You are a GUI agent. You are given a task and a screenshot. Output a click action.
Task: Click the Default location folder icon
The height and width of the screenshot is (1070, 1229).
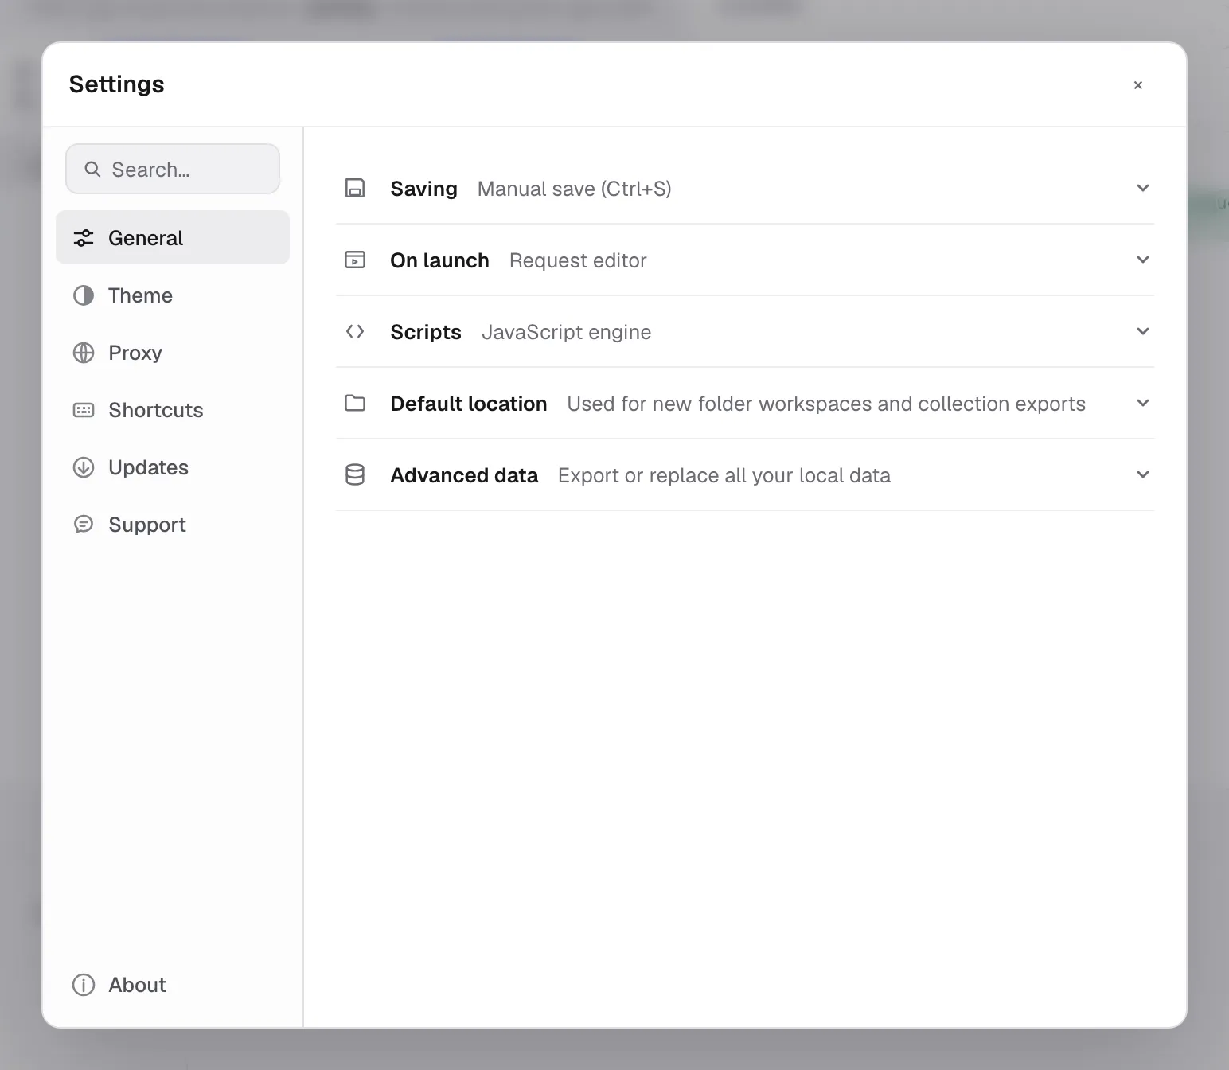(355, 403)
